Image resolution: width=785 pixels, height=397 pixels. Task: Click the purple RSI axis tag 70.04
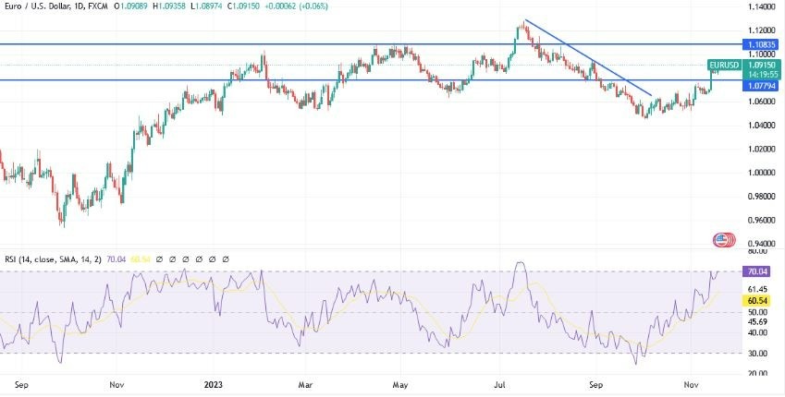[x=757, y=272]
